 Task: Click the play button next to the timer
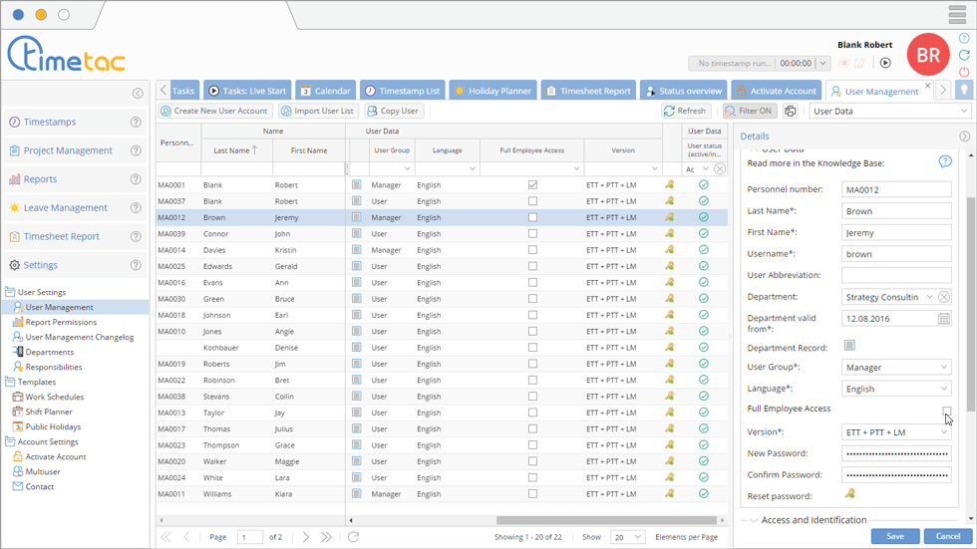click(x=885, y=63)
